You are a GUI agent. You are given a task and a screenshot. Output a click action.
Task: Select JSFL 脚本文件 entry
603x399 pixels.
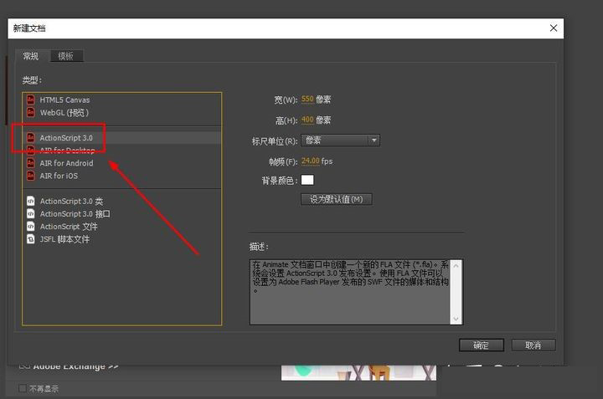122,239
